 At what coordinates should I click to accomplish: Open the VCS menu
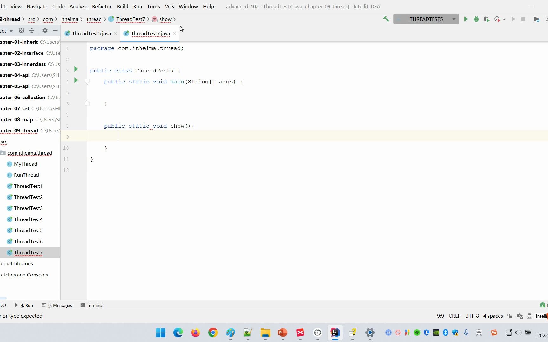click(169, 6)
